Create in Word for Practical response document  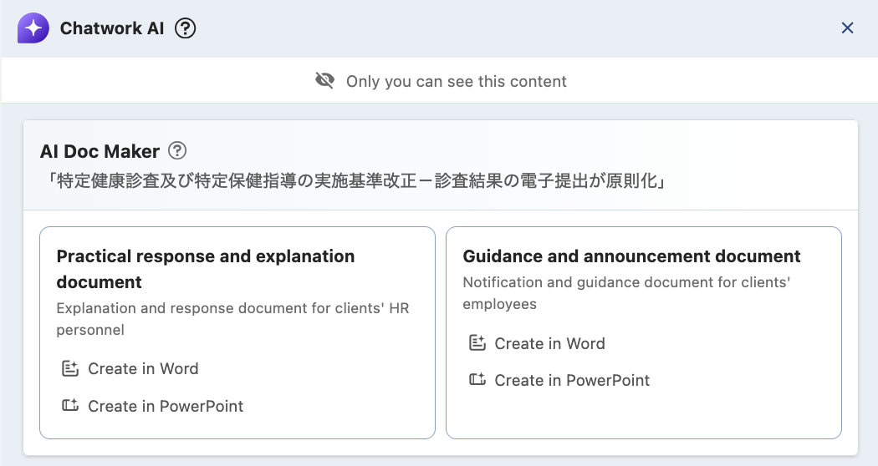click(130, 368)
